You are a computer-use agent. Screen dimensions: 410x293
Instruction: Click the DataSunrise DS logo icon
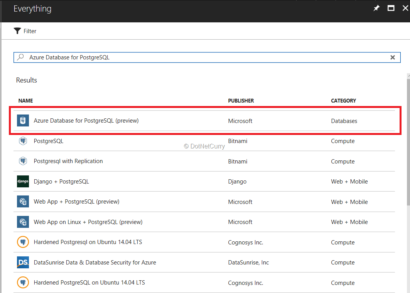click(23, 263)
